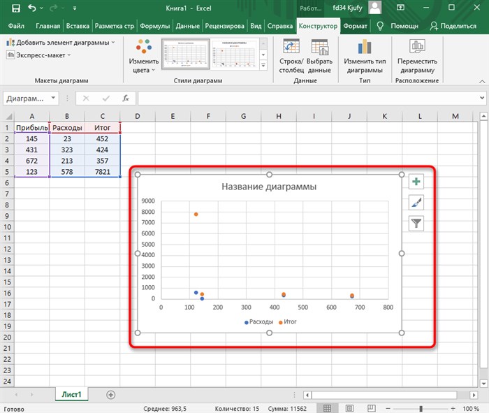Switch to Page Layout view in status bar
Viewport: 489px width, 413px height.
[x=349, y=408]
